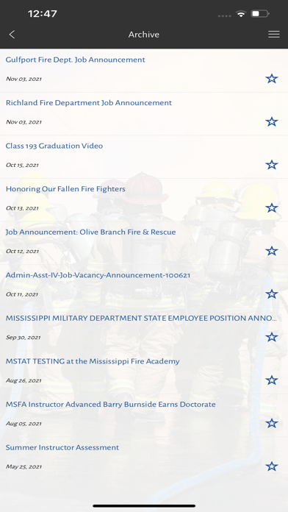Tap the battery status icon

point(259,14)
